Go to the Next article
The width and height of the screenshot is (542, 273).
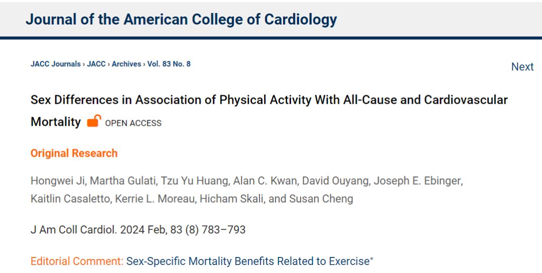click(x=522, y=67)
